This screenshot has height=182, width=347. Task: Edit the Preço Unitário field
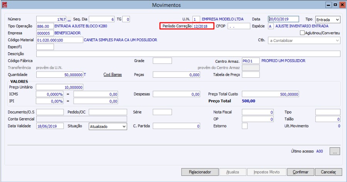(59, 87)
